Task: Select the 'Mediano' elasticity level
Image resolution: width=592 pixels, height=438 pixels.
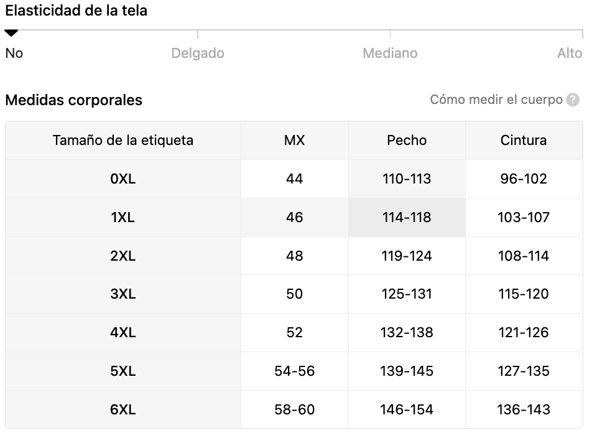Action: pos(390,54)
